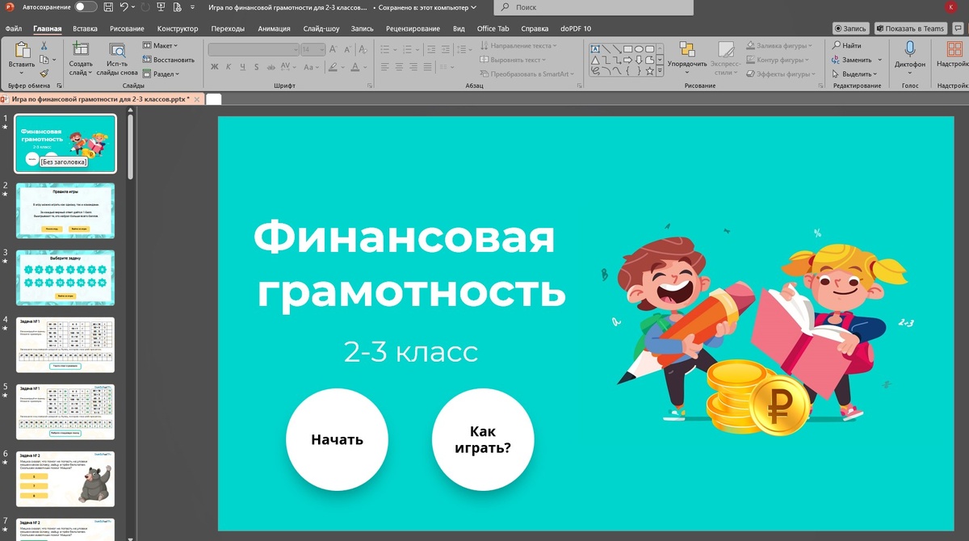This screenshot has height=541, width=969.
Task: Select slide 3 thumbnail in the panel
Action: pos(65,277)
